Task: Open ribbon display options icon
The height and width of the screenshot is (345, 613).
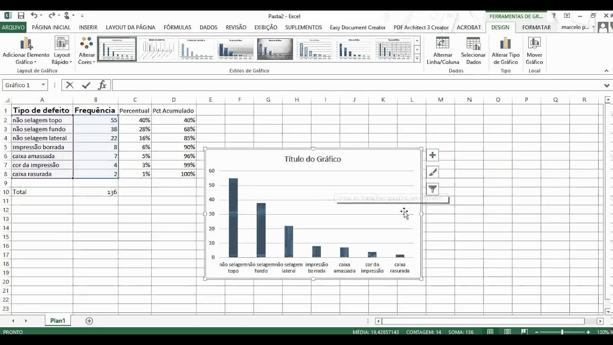Action: [x=568, y=16]
